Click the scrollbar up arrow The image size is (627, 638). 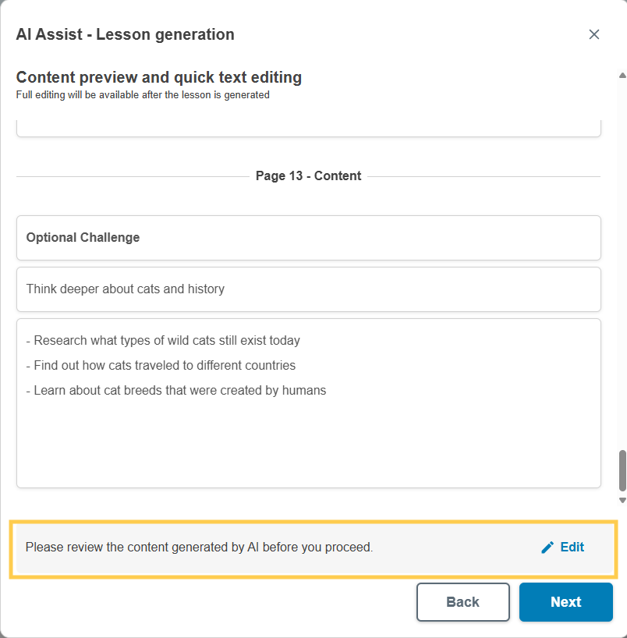tap(622, 76)
